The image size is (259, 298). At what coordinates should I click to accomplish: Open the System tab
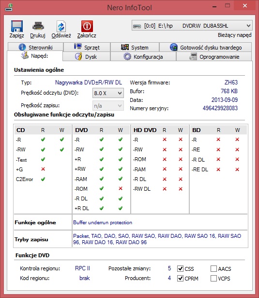point(135,47)
